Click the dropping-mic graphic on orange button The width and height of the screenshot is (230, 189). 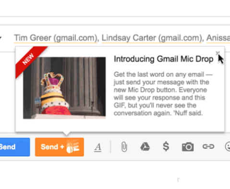[x=73, y=147]
